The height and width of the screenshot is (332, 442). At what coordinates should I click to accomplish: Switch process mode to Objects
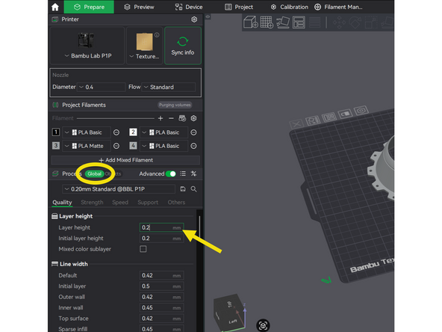click(113, 173)
